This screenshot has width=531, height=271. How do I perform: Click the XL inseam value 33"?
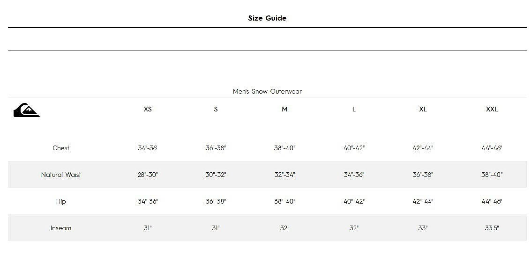[423, 228]
